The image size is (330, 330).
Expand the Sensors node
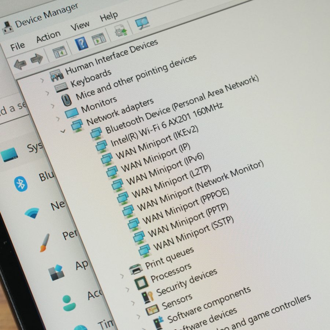click(138, 316)
